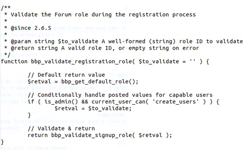Screen dimensions: 251x150
Task: Click the closing brace of the if block
Action: (x=29, y=115)
